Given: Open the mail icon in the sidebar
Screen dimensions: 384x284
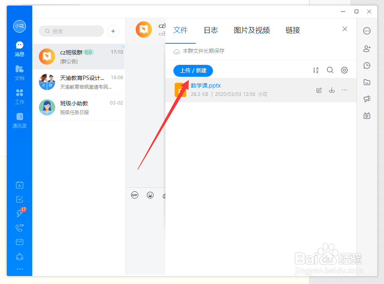Looking at the screenshot, I should (x=19, y=242).
